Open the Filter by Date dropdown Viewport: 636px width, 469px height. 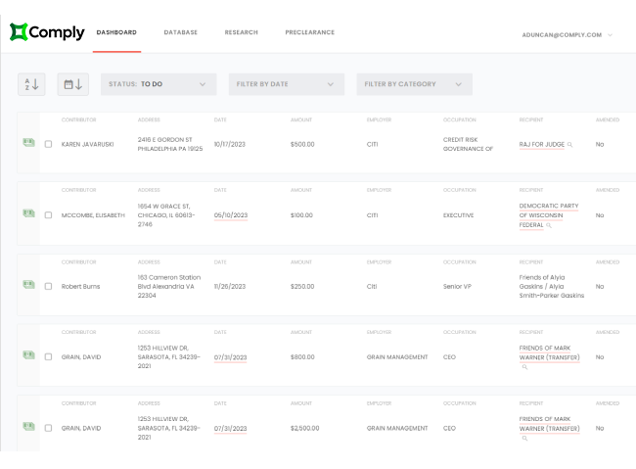(287, 84)
